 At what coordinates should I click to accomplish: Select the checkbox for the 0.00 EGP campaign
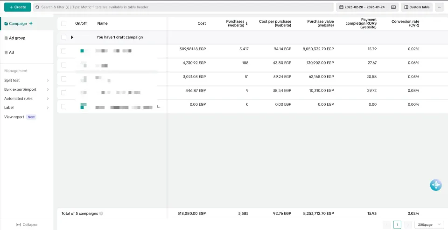click(x=64, y=107)
